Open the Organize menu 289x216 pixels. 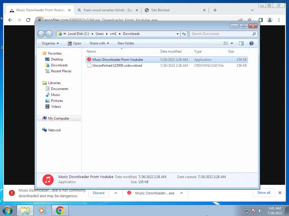pyautogui.click(x=50, y=43)
